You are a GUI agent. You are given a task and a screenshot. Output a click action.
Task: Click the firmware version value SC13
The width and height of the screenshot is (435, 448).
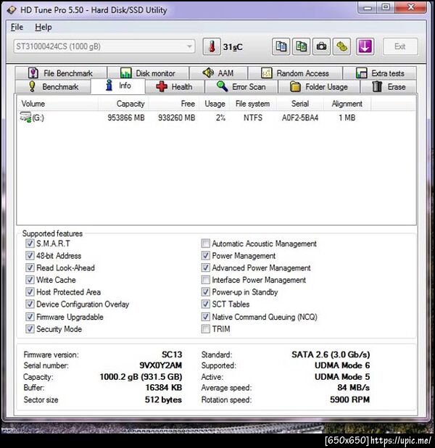[x=172, y=354]
